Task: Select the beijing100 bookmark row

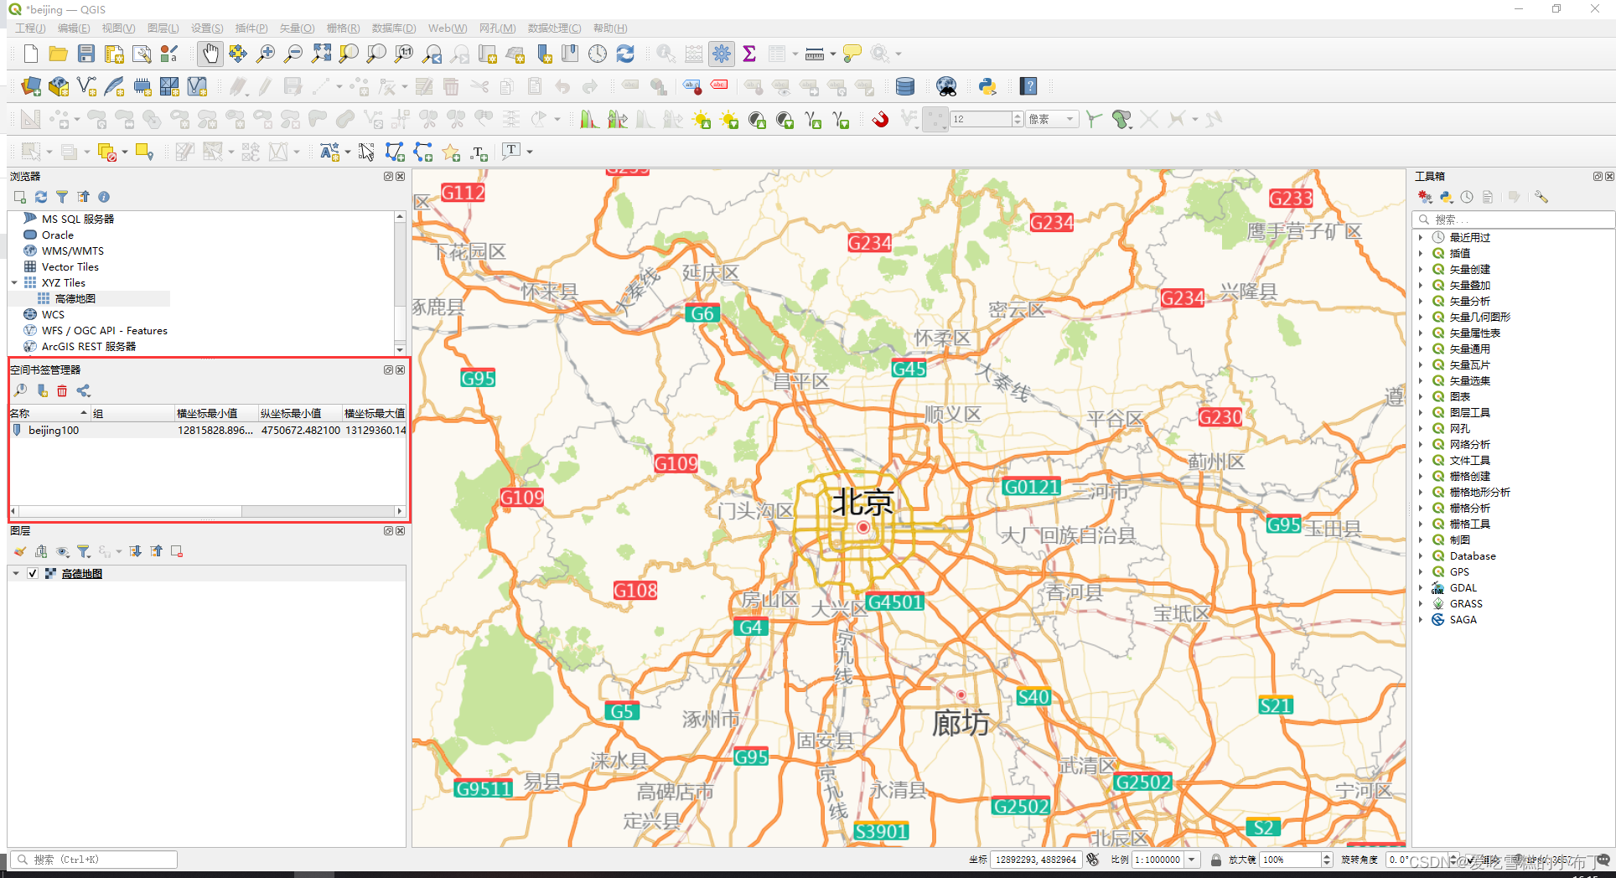Action: tap(208, 431)
